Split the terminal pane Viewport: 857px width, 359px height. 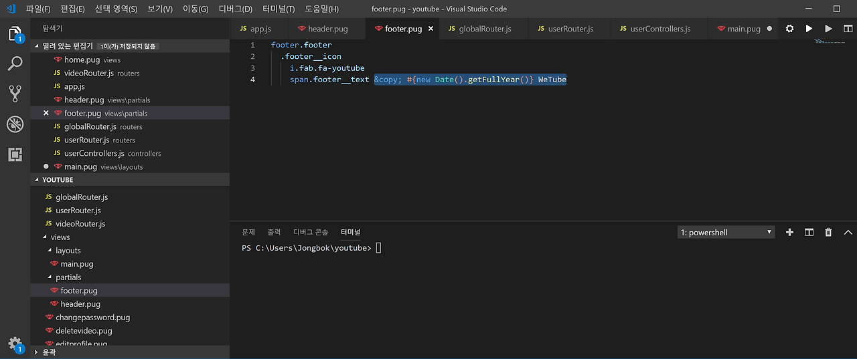click(x=809, y=232)
